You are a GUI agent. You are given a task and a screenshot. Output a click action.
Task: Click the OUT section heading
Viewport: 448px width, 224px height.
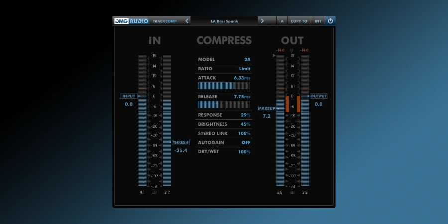(x=292, y=41)
